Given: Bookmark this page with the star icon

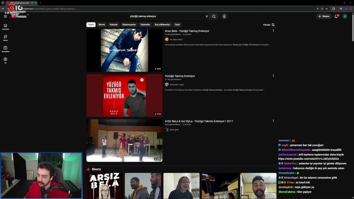Looking at the screenshot, I should coord(327,9).
